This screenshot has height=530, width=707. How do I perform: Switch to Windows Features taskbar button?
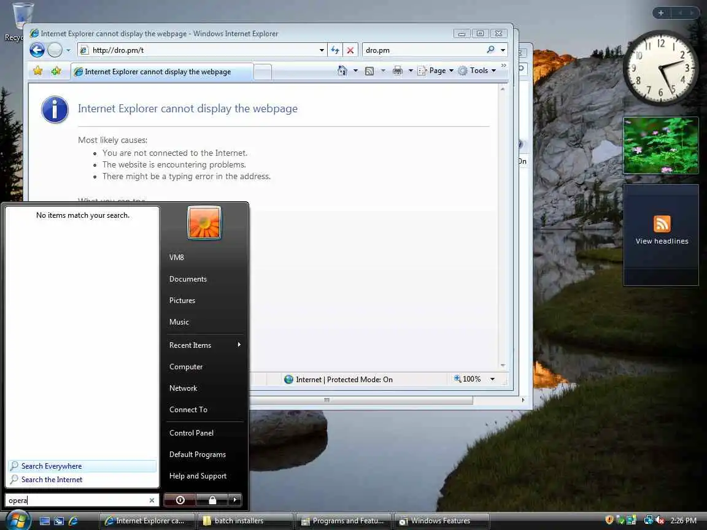[441, 521]
